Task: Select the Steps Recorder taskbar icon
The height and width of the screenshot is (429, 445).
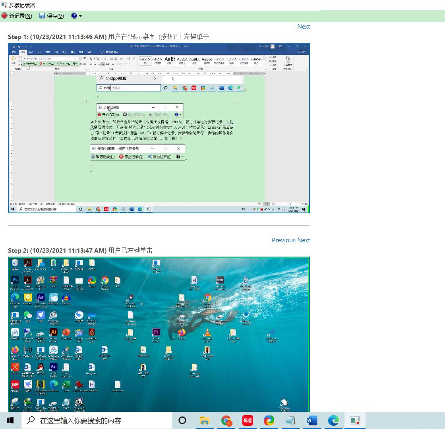Action: tap(355, 420)
